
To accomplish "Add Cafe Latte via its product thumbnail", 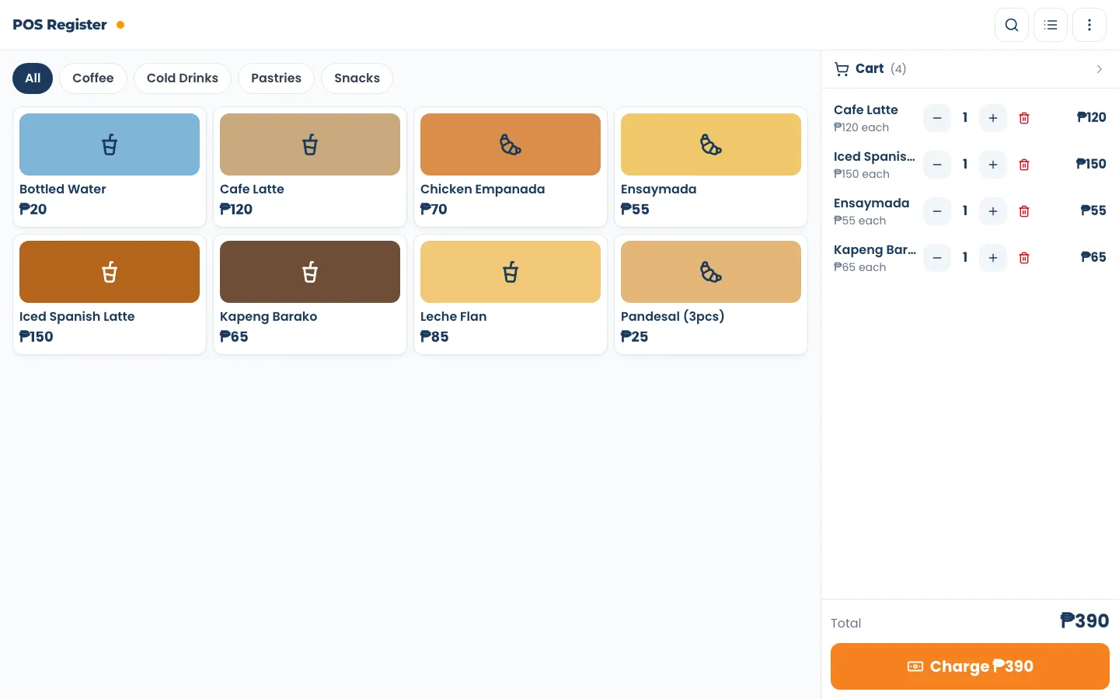I will point(310,144).
